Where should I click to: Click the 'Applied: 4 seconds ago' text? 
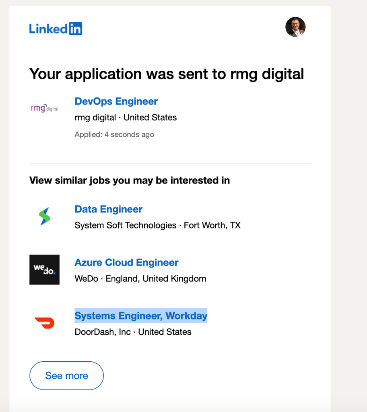coord(114,134)
